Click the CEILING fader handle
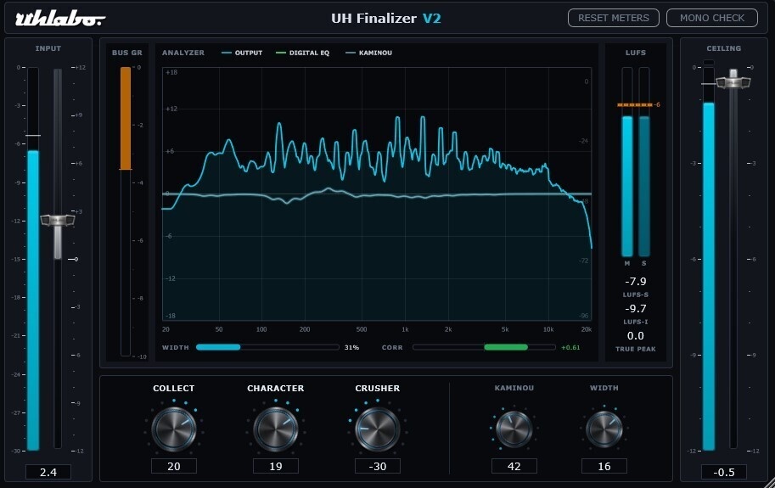Screen dimensions: 775x488 (x=733, y=81)
